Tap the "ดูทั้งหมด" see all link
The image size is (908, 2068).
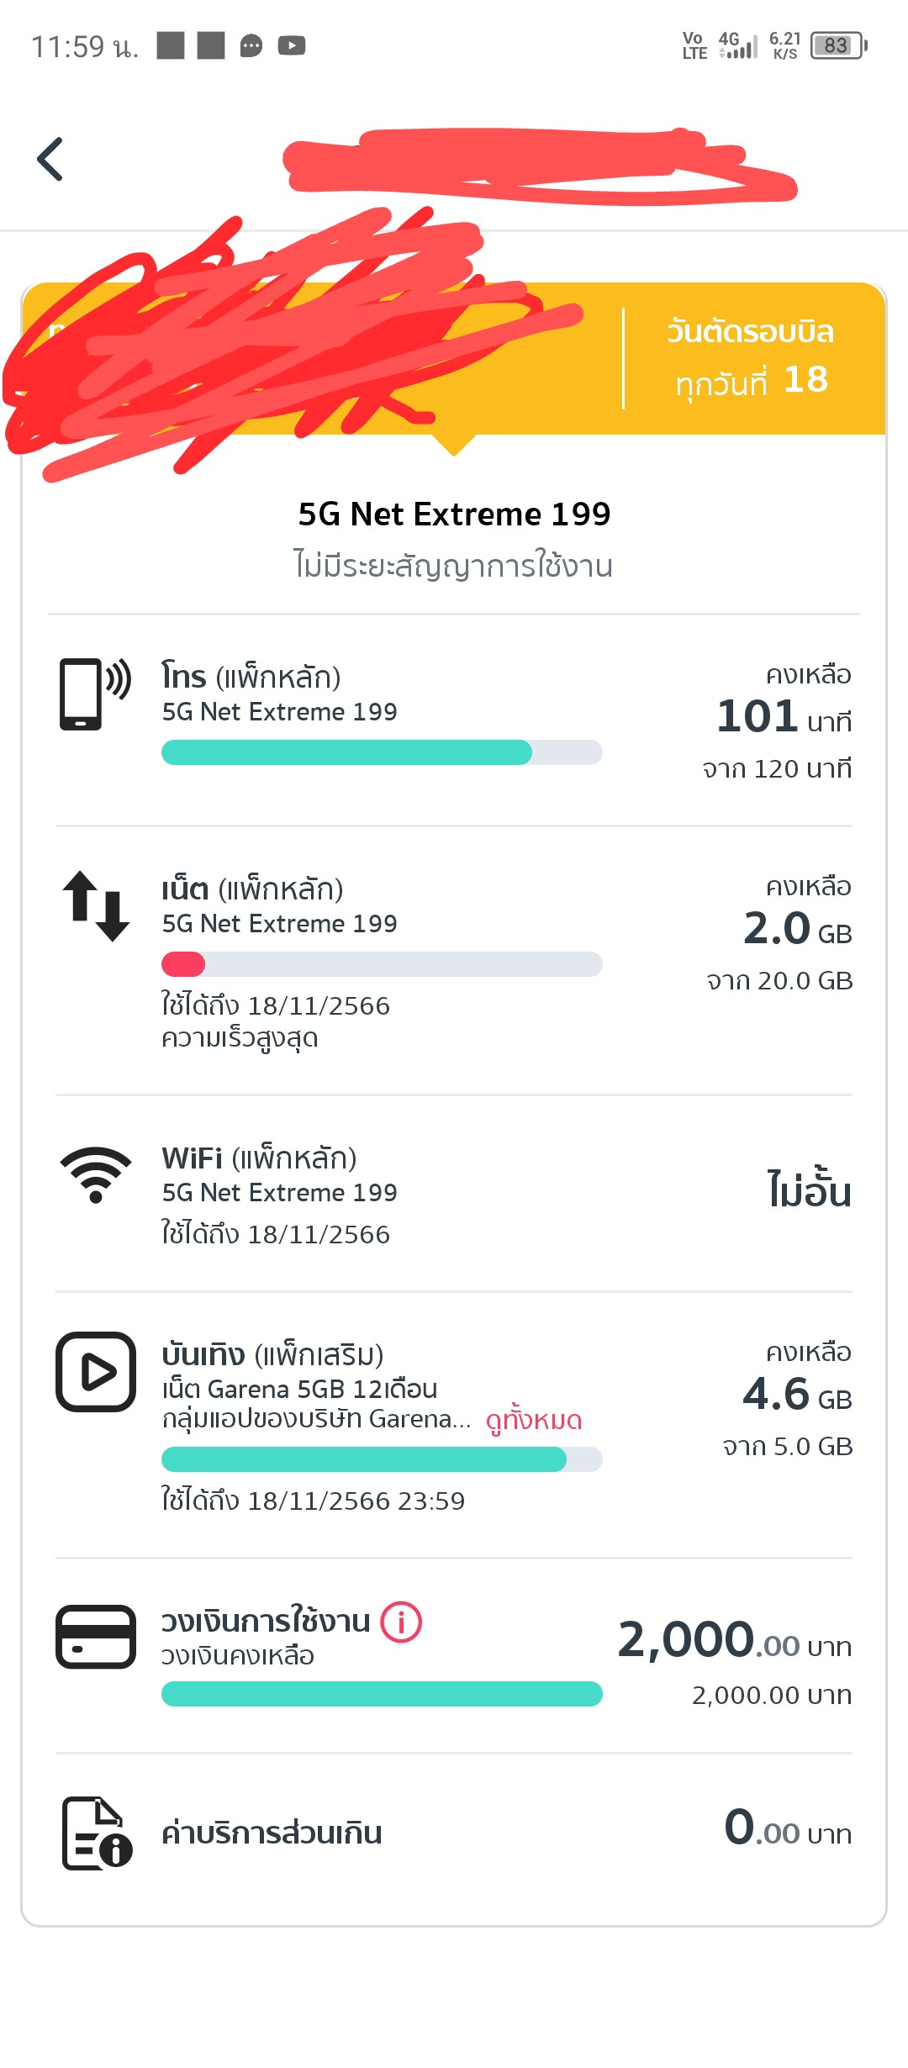(x=534, y=1420)
